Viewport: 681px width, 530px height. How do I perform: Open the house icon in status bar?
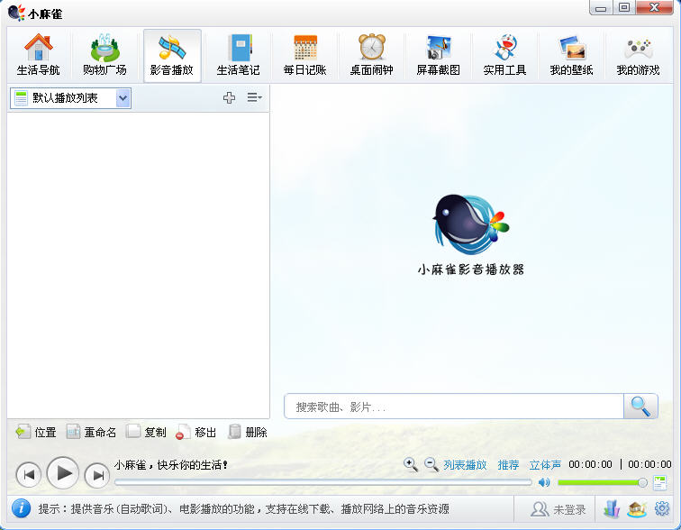click(x=637, y=508)
